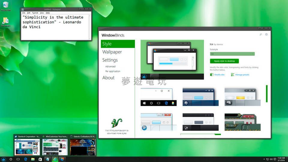Click the Start button orb
Screen dimensions: 288x162
pyautogui.click(x=4, y=159)
